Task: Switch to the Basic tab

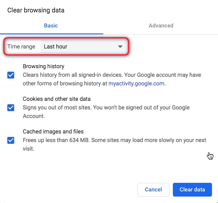Action: pyautogui.click(x=51, y=26)
